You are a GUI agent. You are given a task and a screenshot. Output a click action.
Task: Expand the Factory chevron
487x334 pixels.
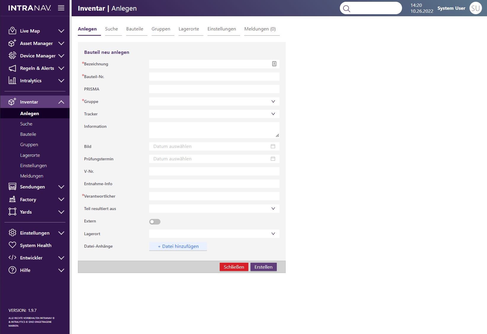click(x=61, y=199)
